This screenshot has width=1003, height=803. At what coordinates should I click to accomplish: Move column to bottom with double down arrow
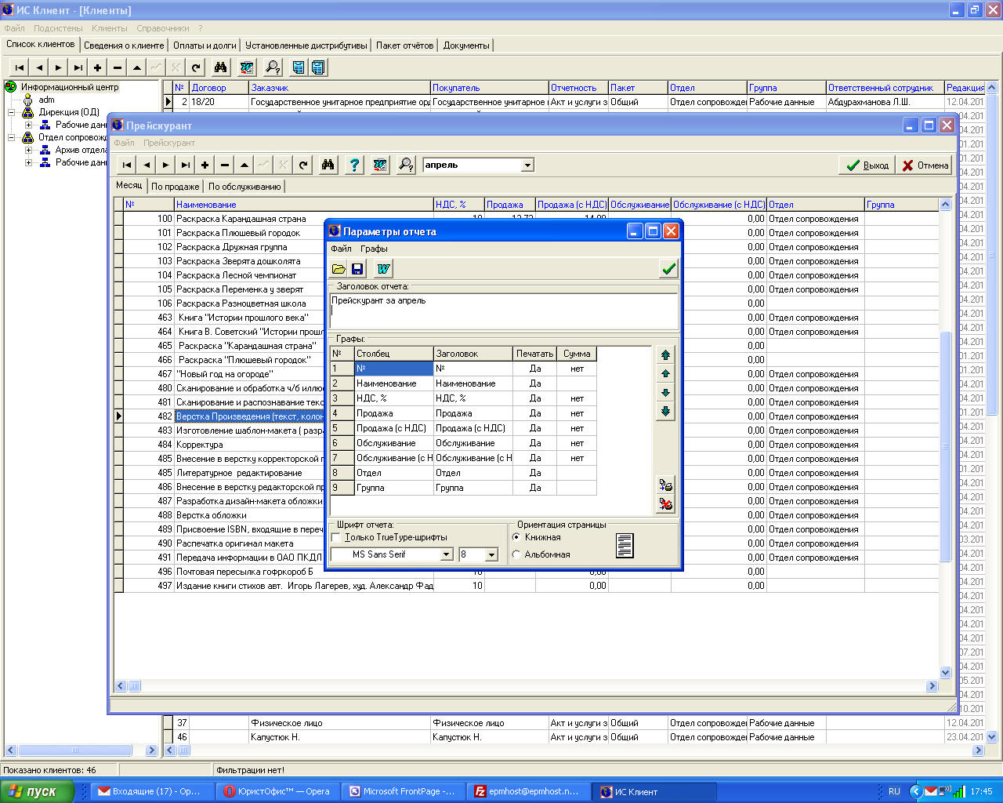click(x=665, y=411)
